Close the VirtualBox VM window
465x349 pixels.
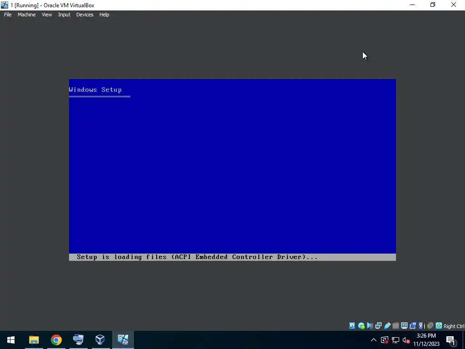[x=454, y=5]
